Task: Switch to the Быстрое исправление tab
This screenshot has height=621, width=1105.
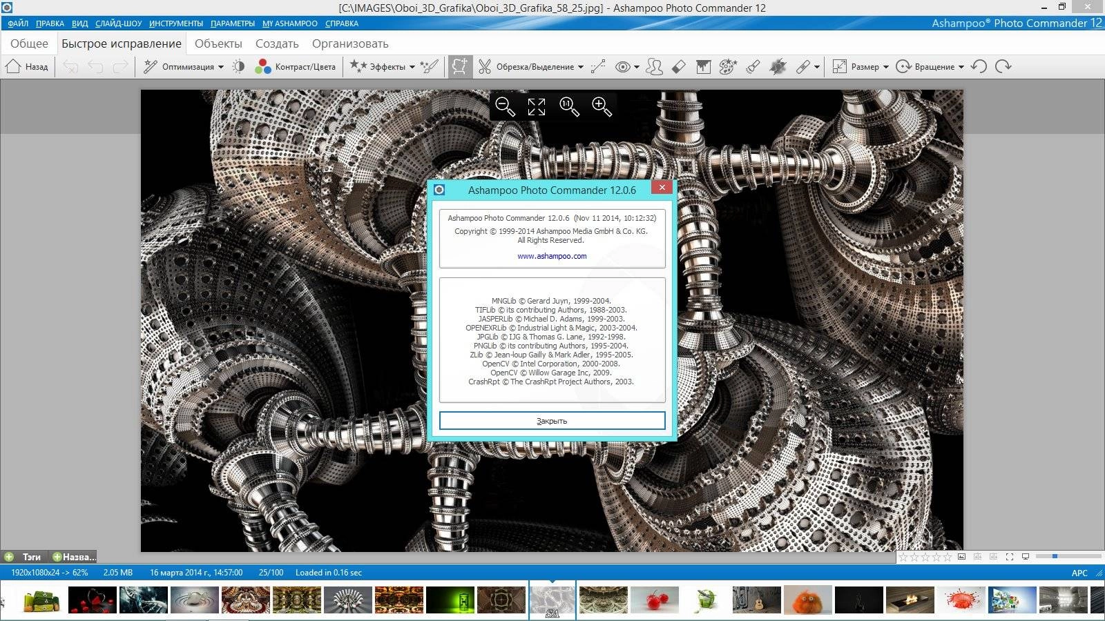Action: coord(122,43)
